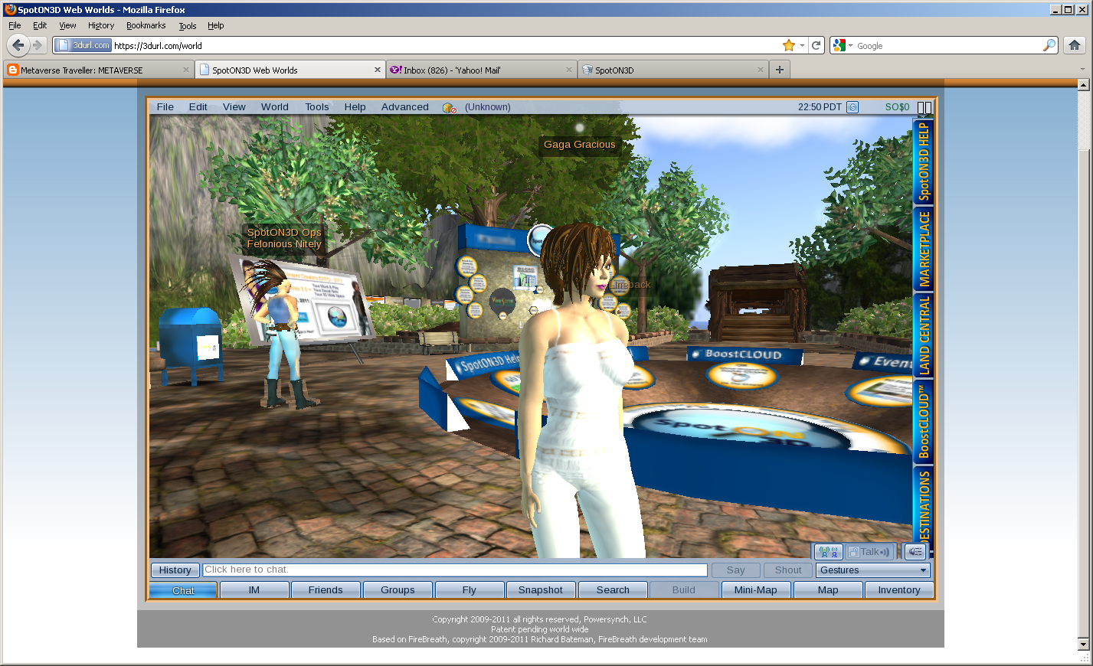This screenshot has height=666, width=1093.
Task: Open the world Map
Action: tap(828, 590)
